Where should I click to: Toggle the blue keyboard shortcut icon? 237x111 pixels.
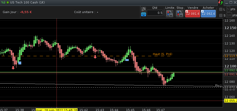click(143, 14)
